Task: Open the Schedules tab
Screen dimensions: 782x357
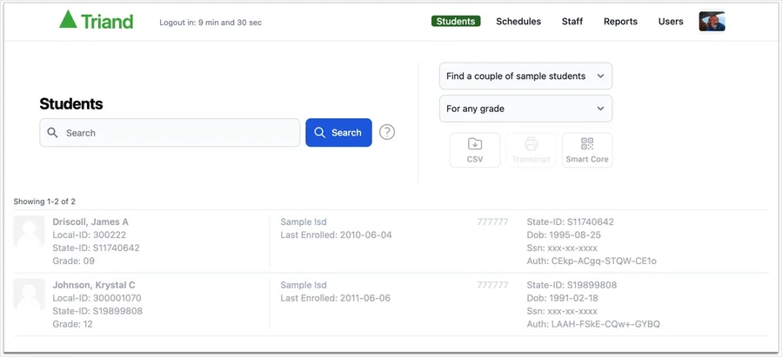Action: 518,22
